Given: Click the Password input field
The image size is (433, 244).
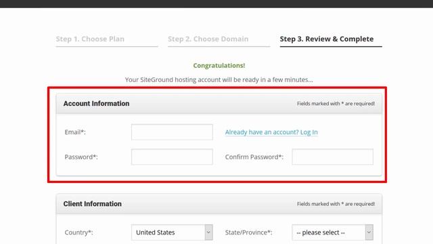Looking at the screenshot, I should 172,157.
